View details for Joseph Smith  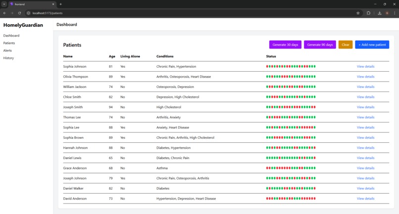(x=365, y=107)
